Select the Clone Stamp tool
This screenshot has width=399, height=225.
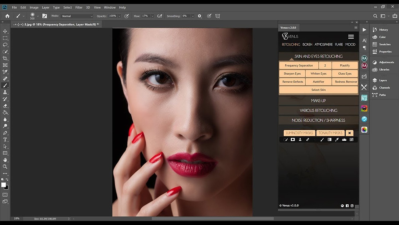5,92
